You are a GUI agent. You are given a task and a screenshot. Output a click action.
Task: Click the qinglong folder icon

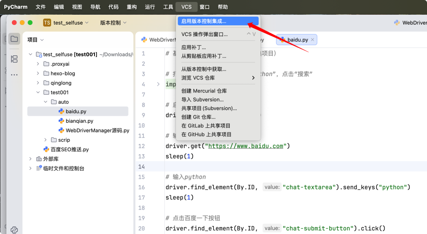tap(46, 83)
